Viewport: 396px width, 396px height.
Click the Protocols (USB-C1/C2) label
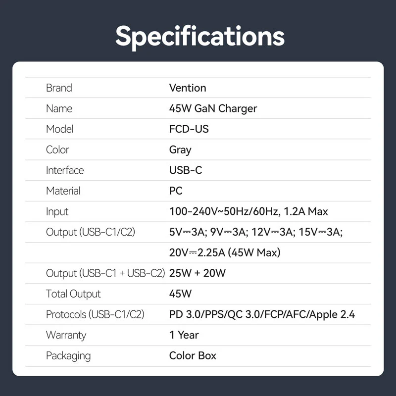click(x=95, y=314)
